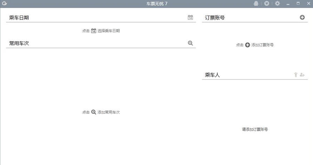Click the 添加常用车次 text

pos(109,112)
